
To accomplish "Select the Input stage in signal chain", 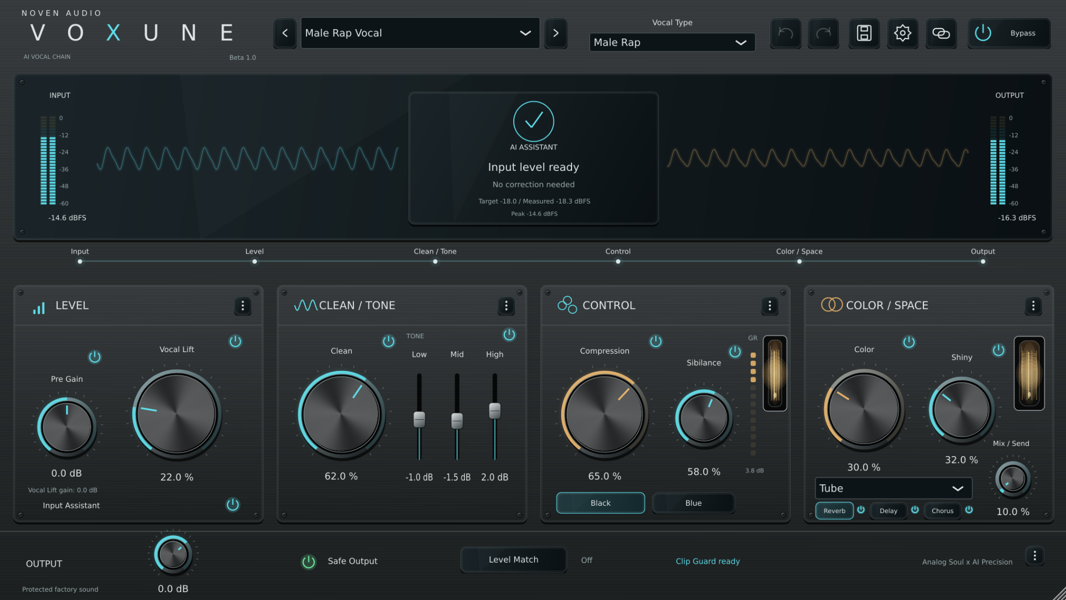I will (x=80, y=256).
